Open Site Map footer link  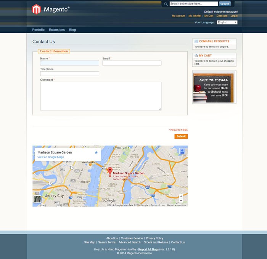pos(90,242)
